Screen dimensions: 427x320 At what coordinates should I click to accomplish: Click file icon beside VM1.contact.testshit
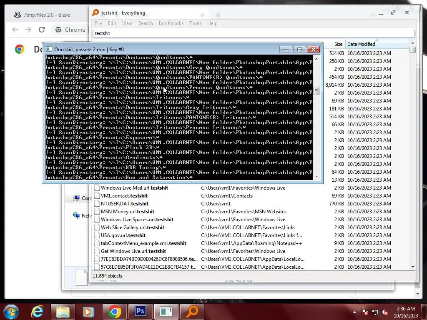click(x=97, y=196)
